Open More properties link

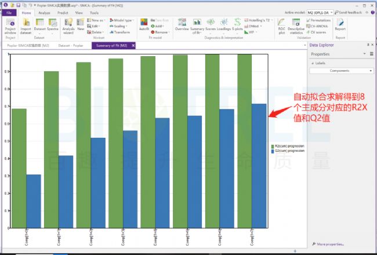(328, 244)
